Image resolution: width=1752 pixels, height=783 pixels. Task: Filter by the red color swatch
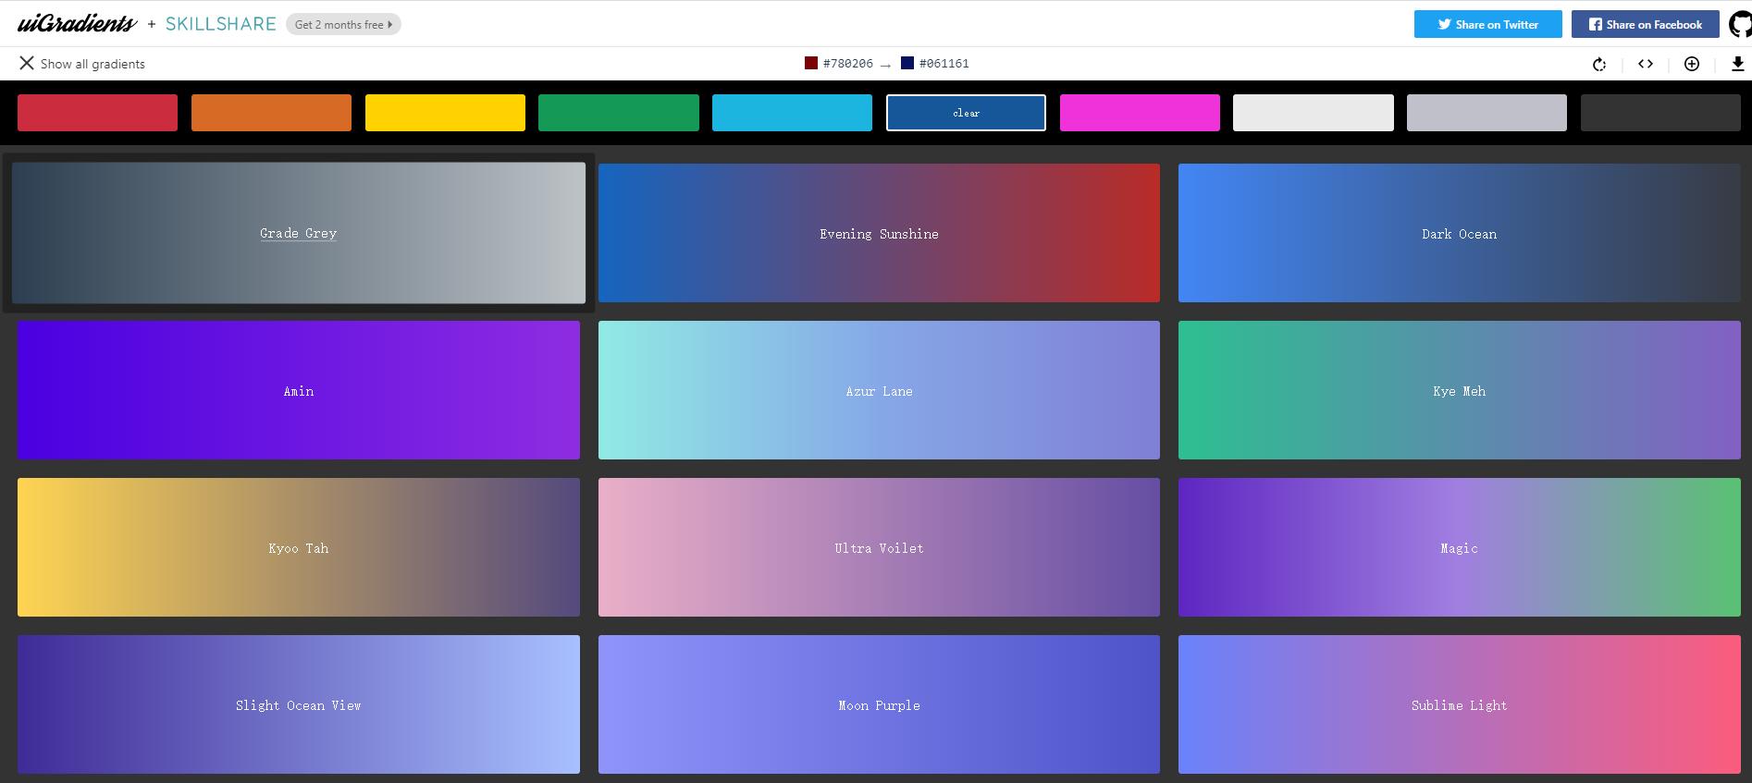point(97,113)
